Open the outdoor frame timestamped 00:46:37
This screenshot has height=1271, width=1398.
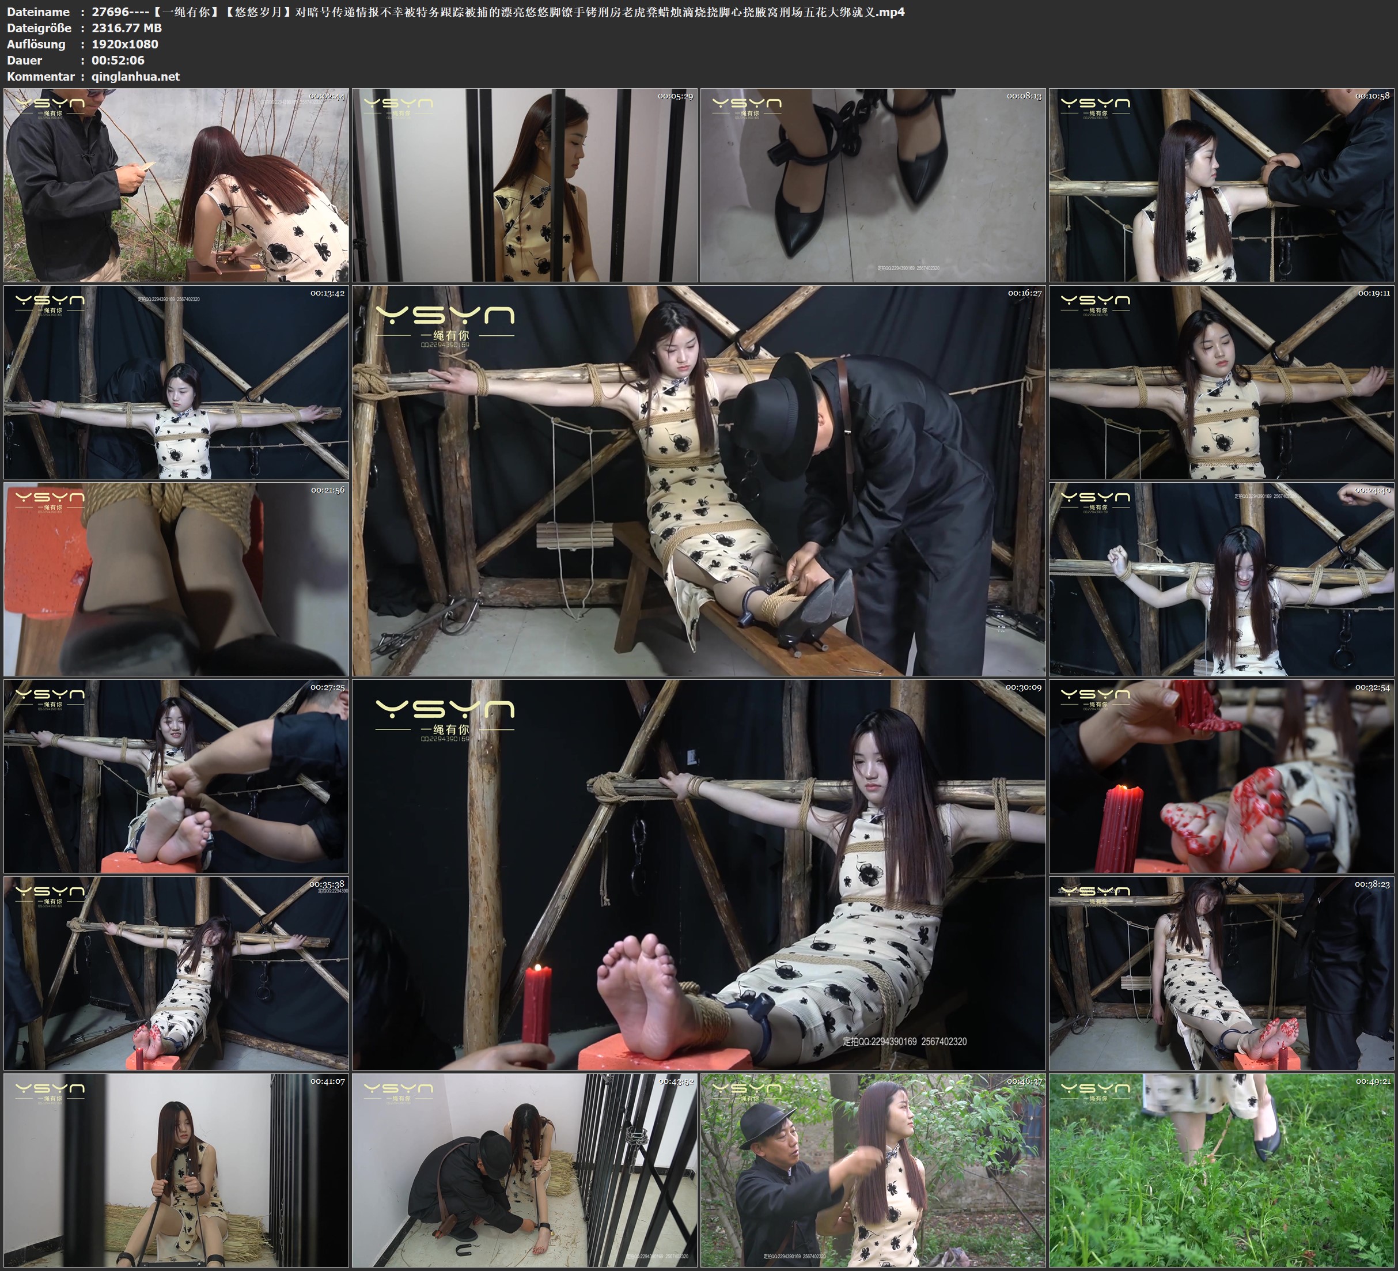(x=872, y=1170)
